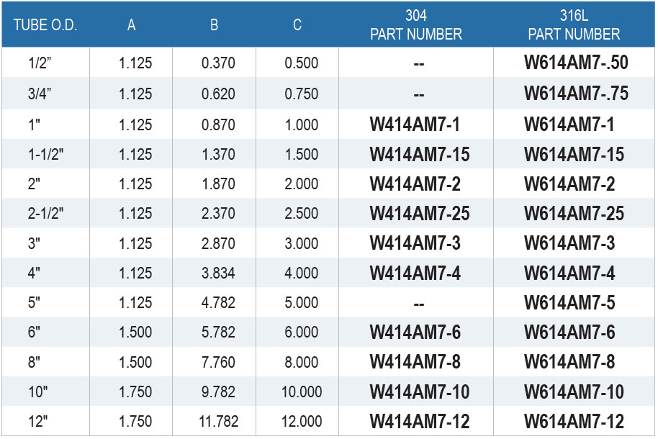The width and height of the screenshot is (658, 439).
Task: Open part number W414AM7-4
Action: (x=415, y=273)
